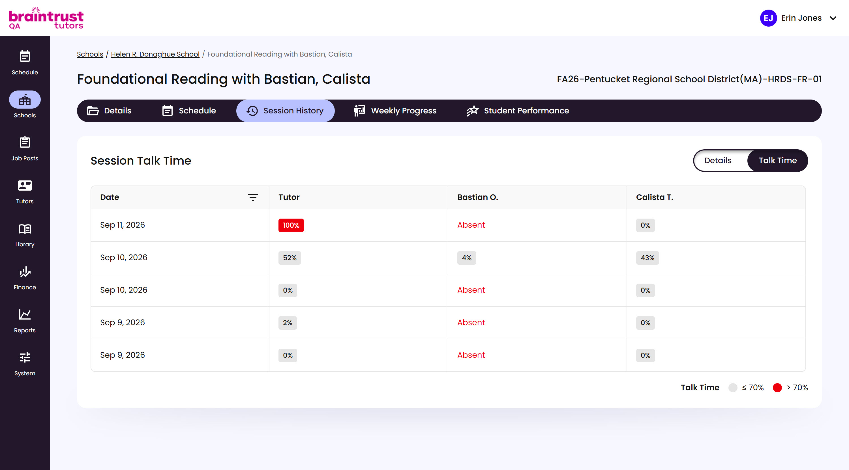Click the 43% badge for Calista T.
The image size is (849, 470).
click(x=647, y=258)
